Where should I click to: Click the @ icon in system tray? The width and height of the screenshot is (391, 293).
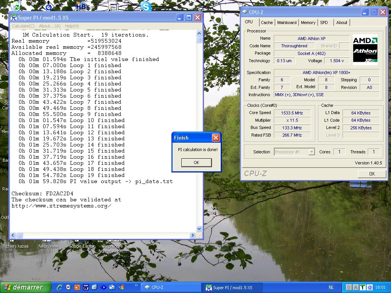pyautogui.click(x=370, y=287)
